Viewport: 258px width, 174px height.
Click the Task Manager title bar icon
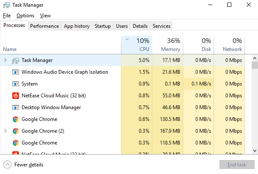coord(6,5)
